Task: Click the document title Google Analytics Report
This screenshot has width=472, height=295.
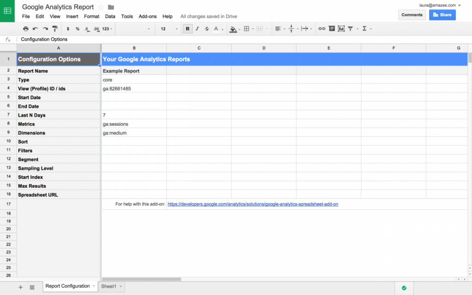Action: click(x=58, y=7)
